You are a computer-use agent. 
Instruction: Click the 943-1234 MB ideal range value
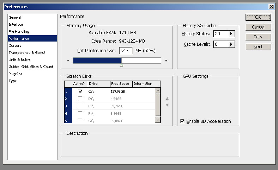click(132, 41)
